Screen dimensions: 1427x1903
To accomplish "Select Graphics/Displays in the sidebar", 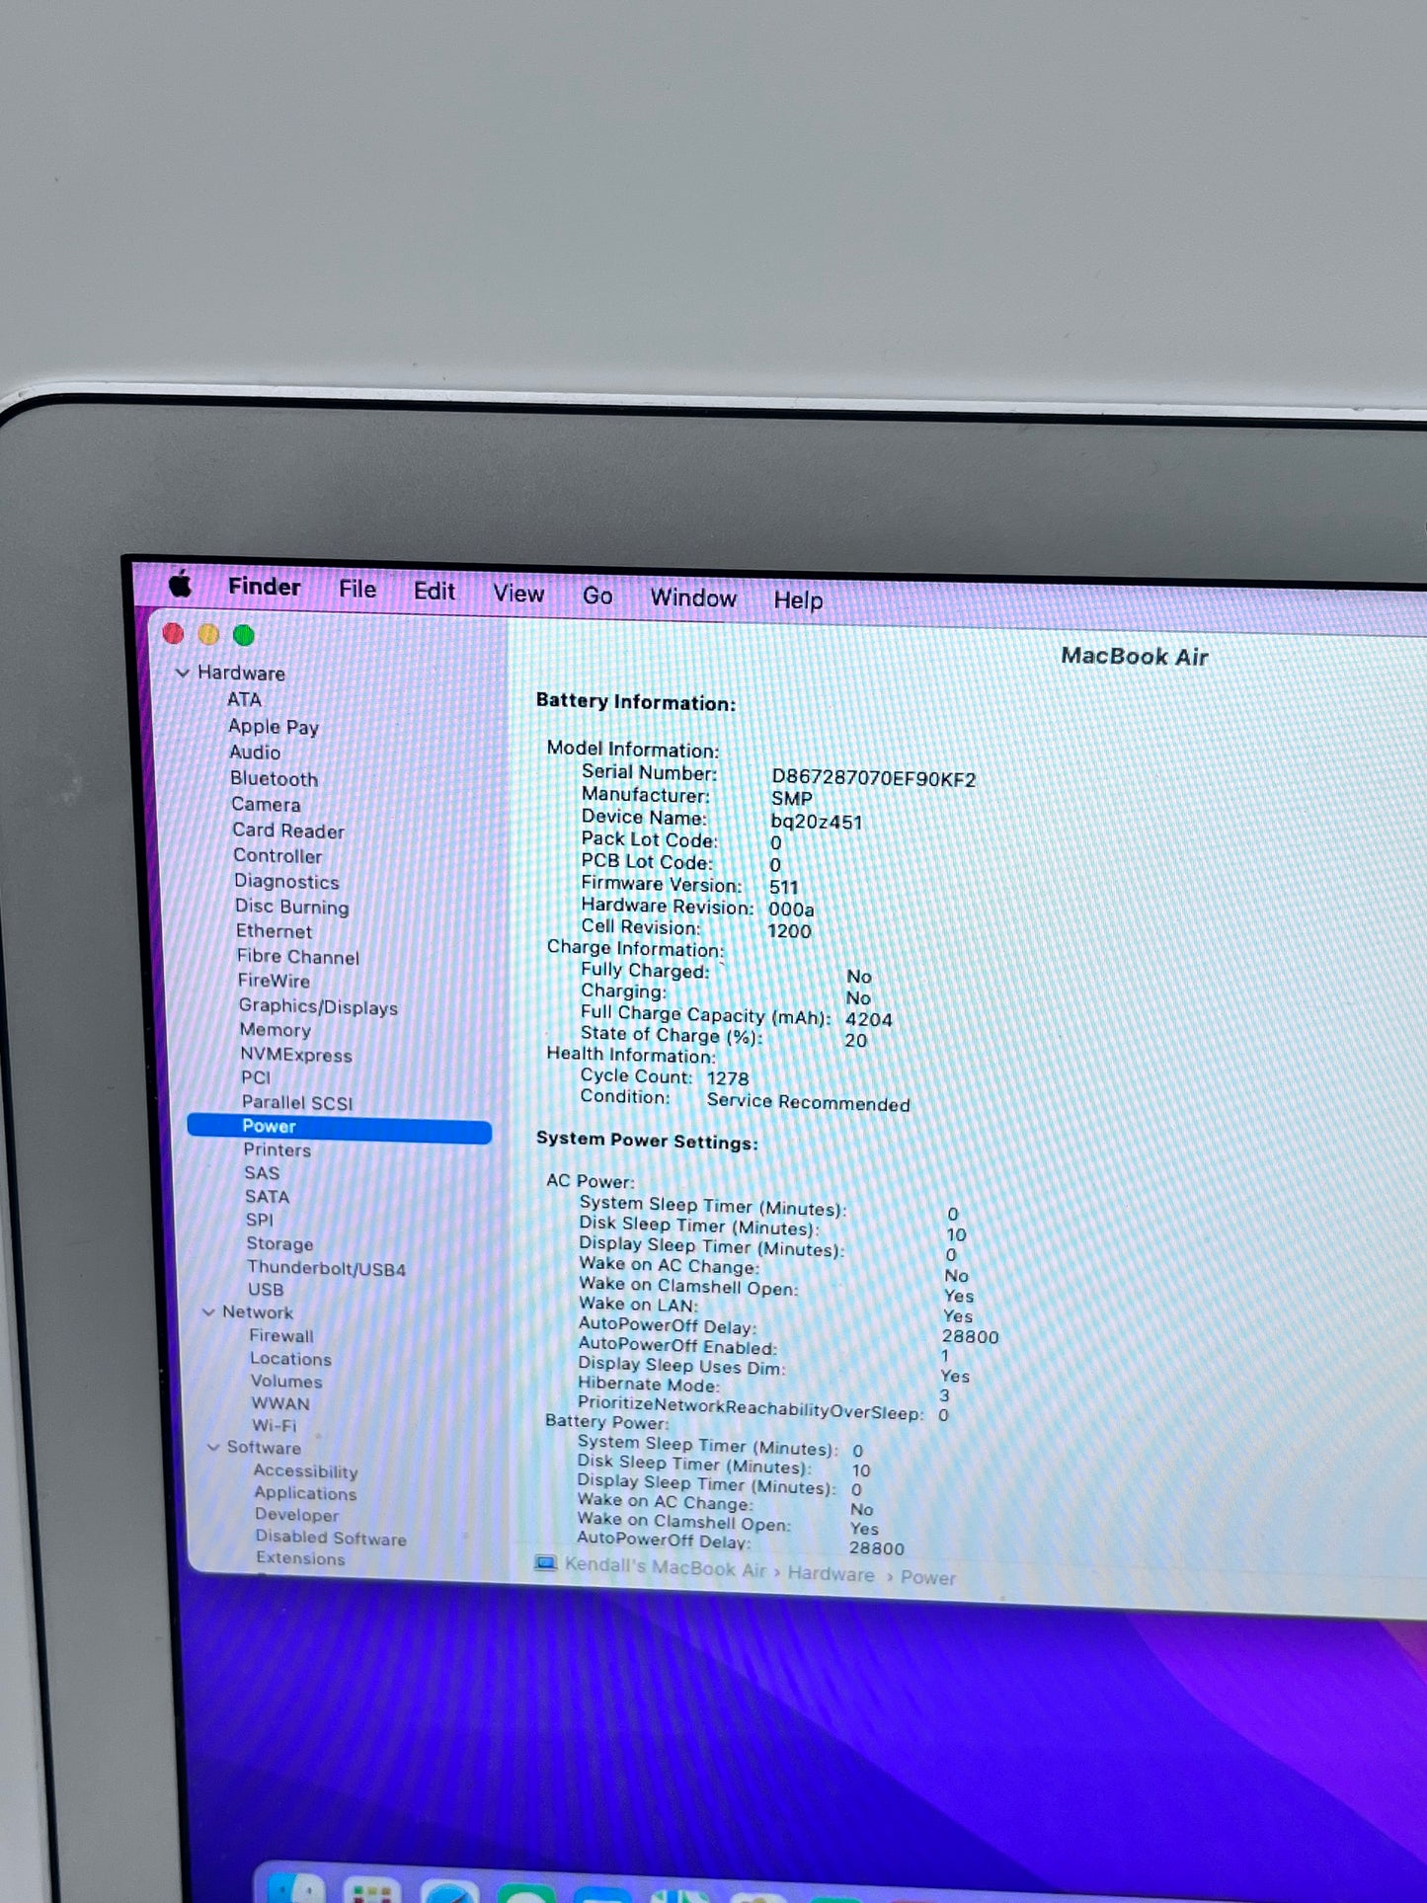I will tap(318, 1006).
